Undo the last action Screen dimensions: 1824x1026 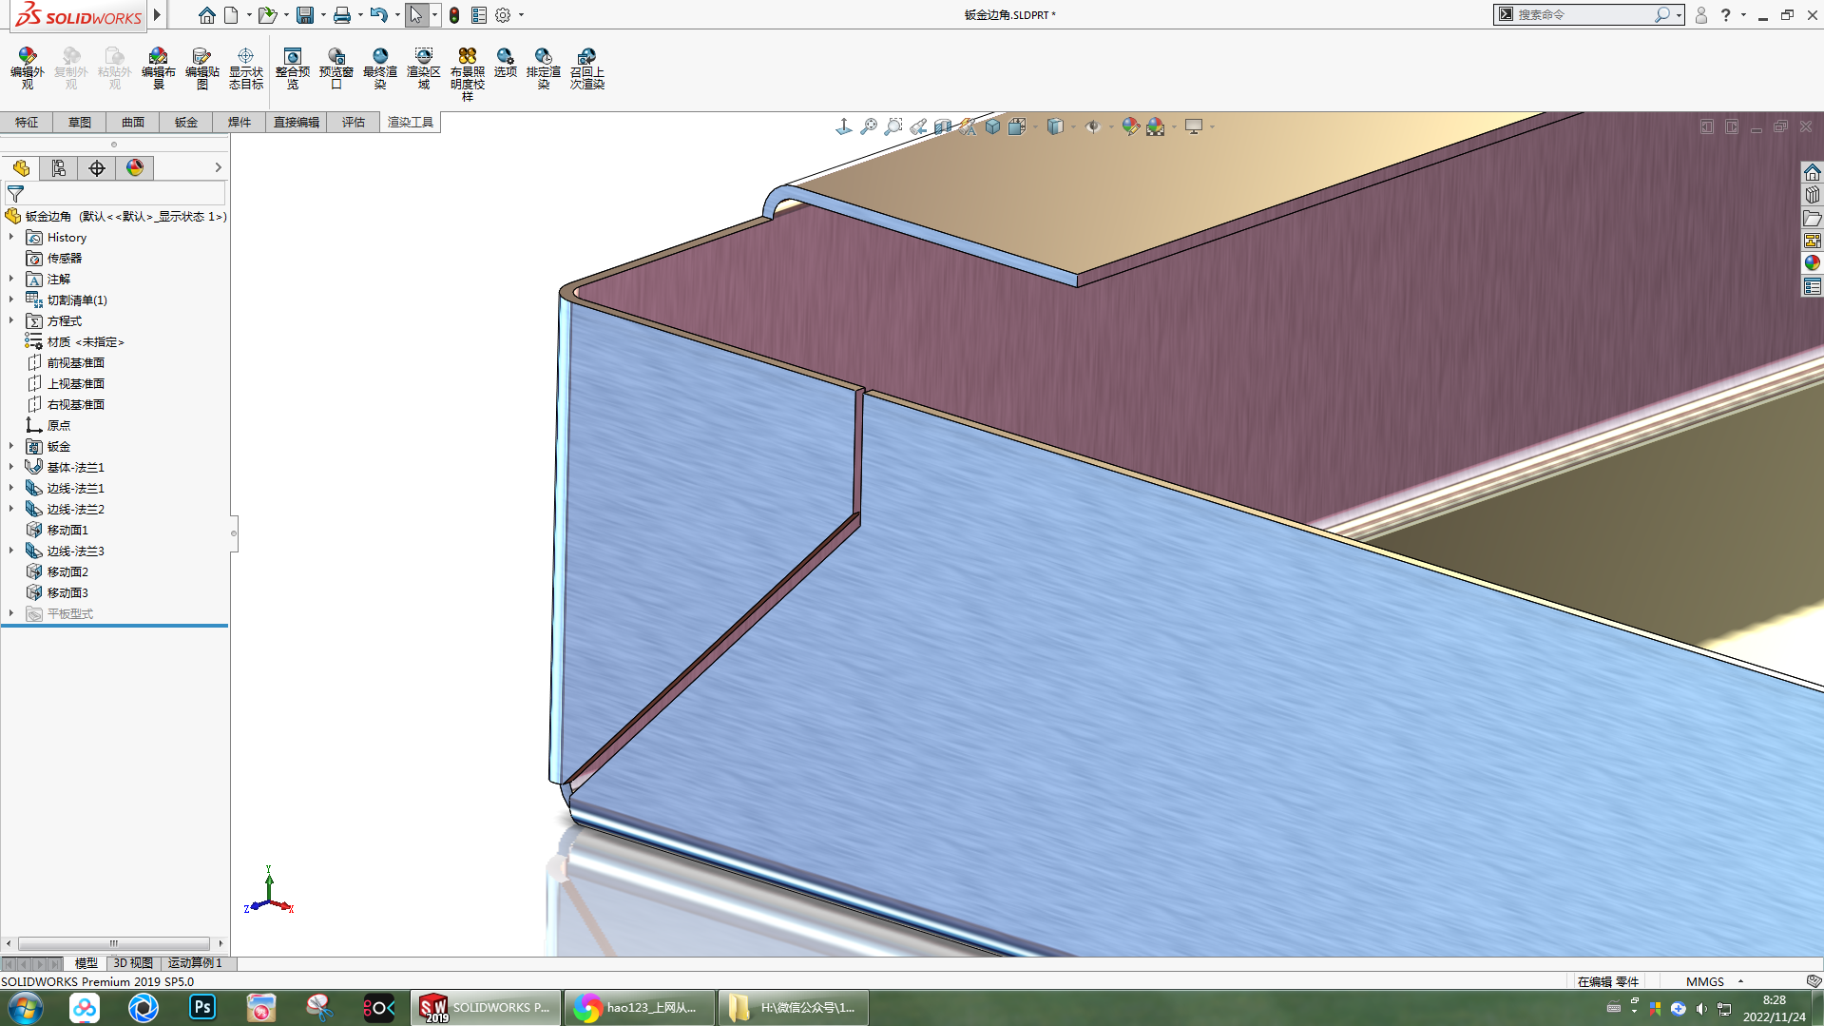(378, 15)
